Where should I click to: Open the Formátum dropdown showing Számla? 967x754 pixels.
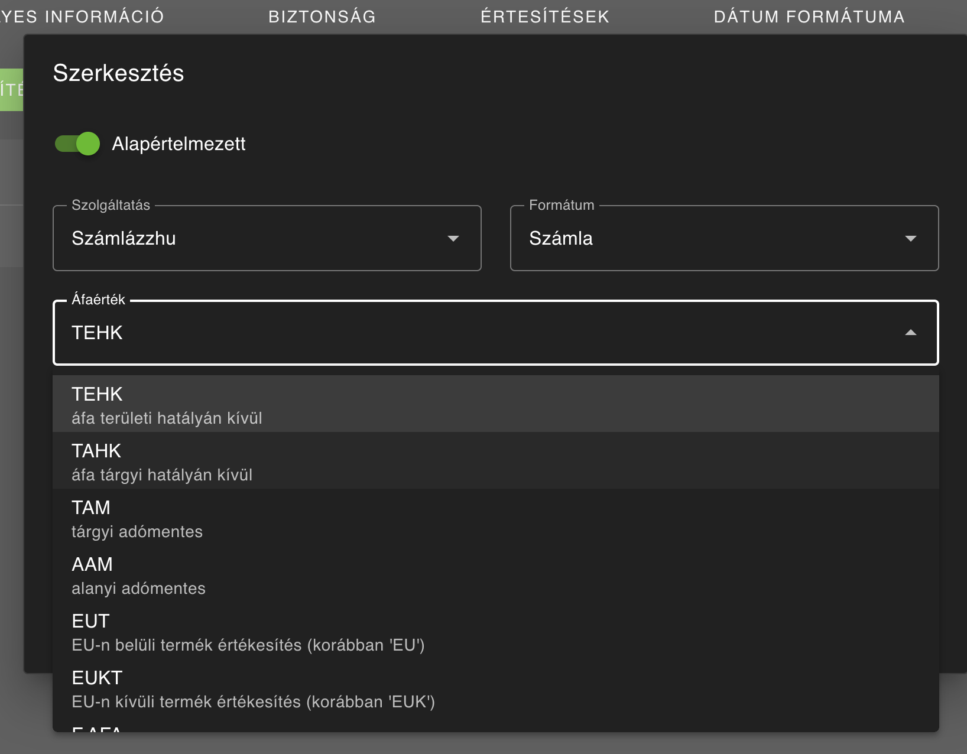[x=709, y=238]
